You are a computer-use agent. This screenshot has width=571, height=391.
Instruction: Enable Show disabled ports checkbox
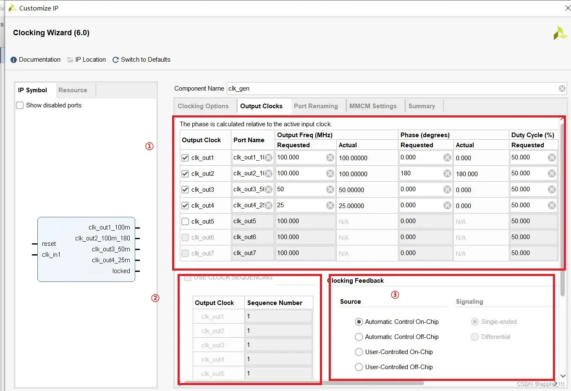(x=20, y=105)
